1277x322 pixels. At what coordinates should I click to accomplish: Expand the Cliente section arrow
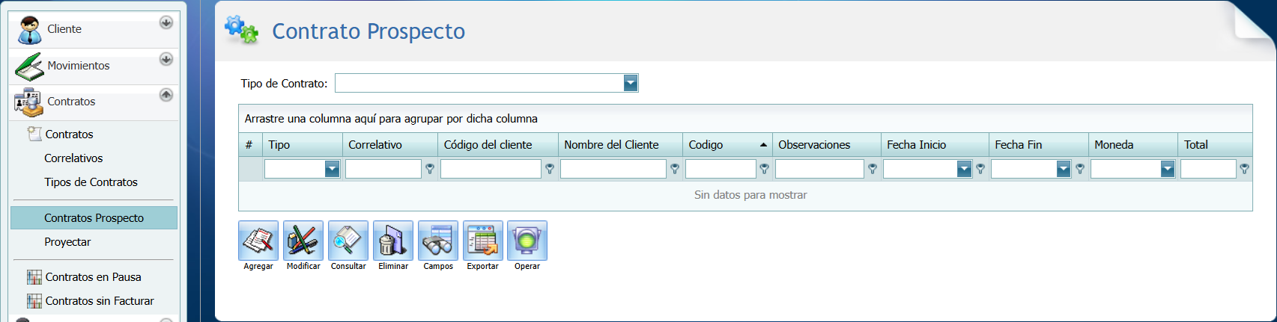[166, 22]
